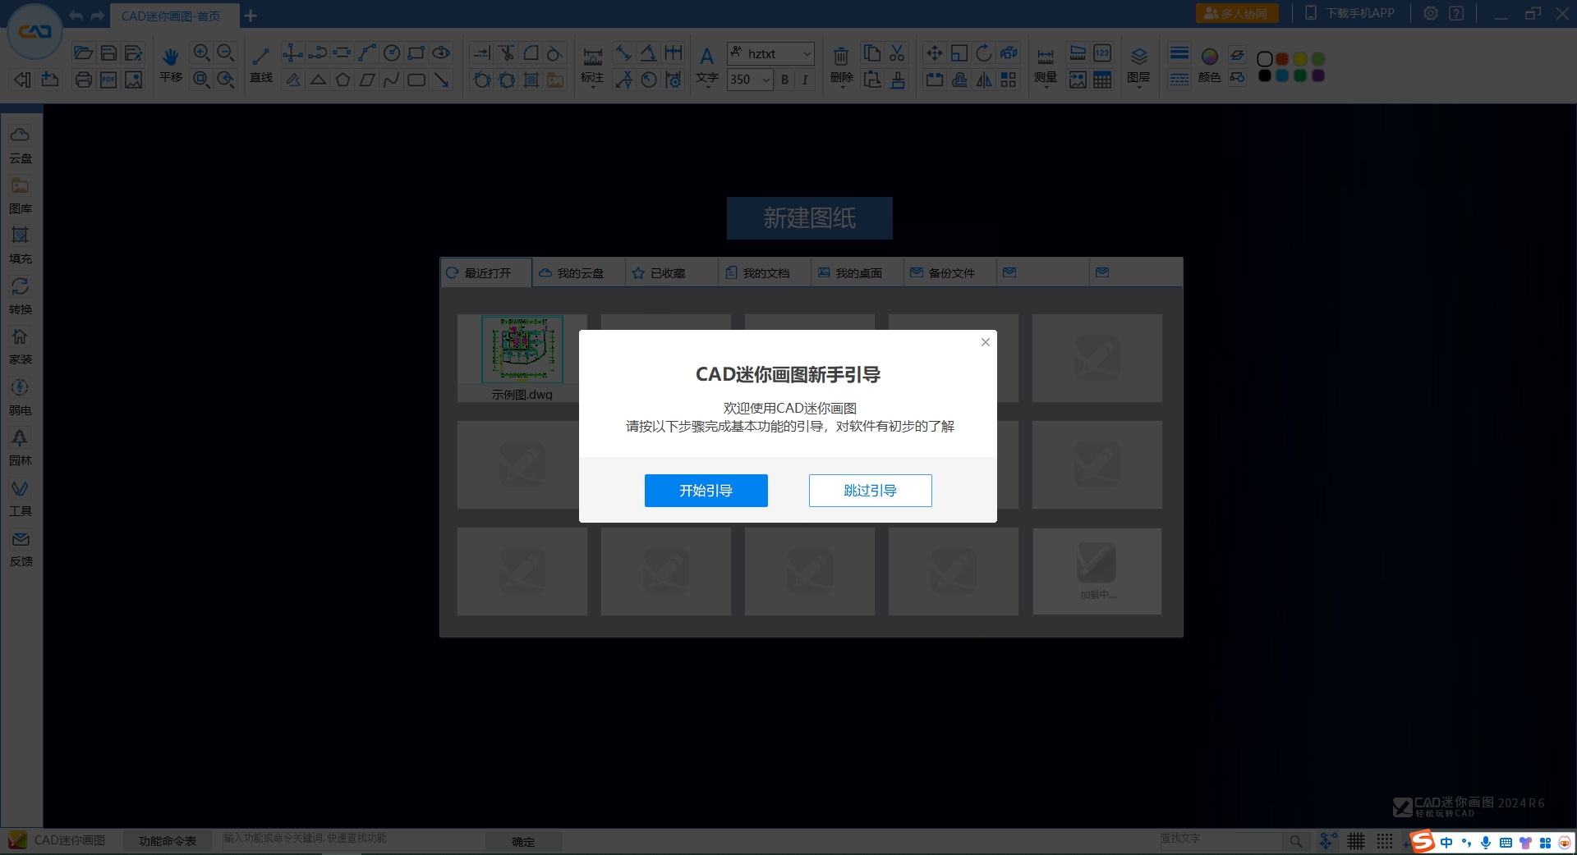1577x855 pixels.
Task: Close the 新手引导 dialog
Action: point(985,342)
